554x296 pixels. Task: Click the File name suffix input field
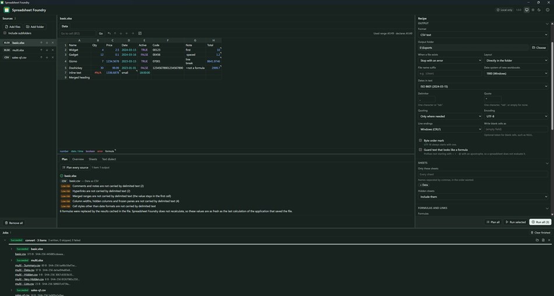point(450,73)
